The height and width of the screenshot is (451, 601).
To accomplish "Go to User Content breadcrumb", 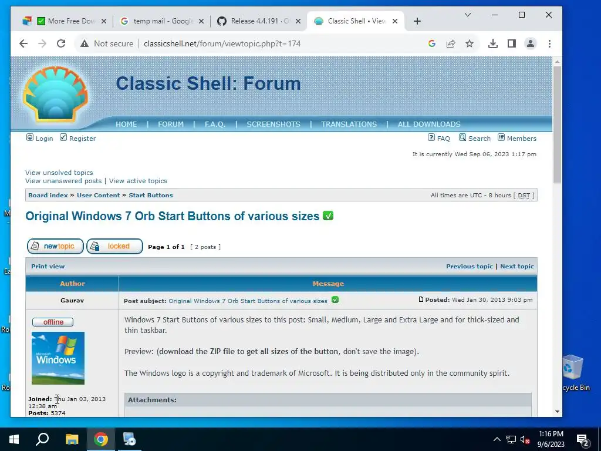I will (x=98, y=195).
